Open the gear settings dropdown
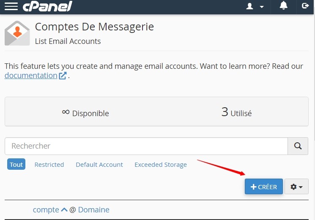This screenshot has height=220, width=315. tap(296, 187)
